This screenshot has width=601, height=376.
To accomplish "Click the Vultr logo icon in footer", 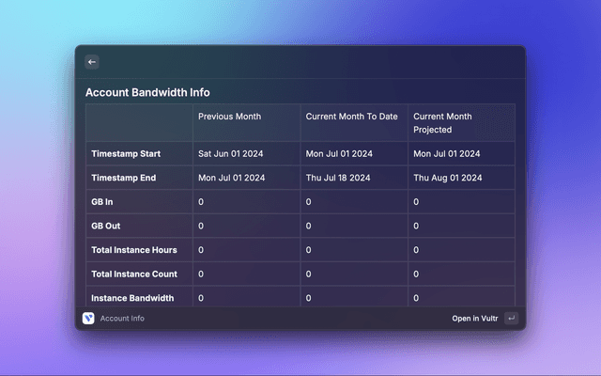I will [x=88, y=319].
